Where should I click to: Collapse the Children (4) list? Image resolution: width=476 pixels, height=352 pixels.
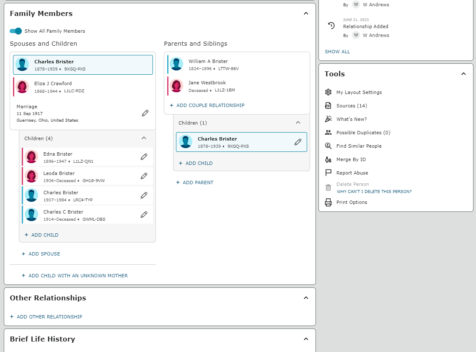(144, 138)
